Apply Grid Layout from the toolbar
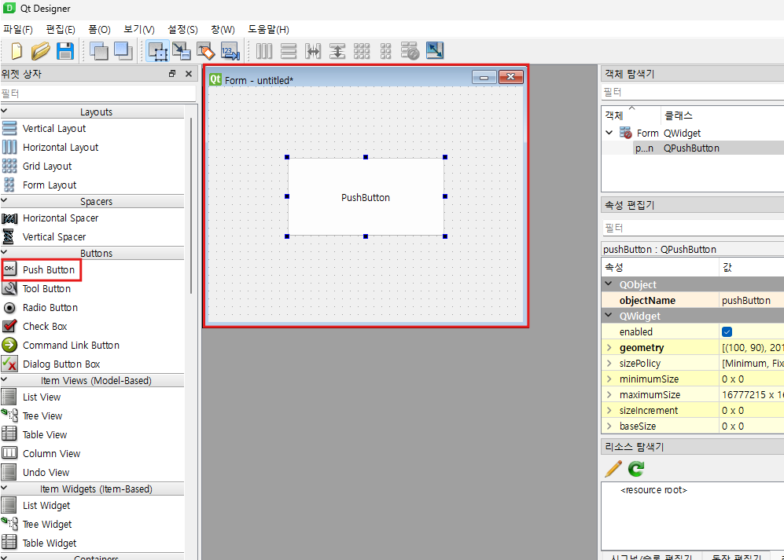Viewport: 784px width, 560px height. (362, 51)
